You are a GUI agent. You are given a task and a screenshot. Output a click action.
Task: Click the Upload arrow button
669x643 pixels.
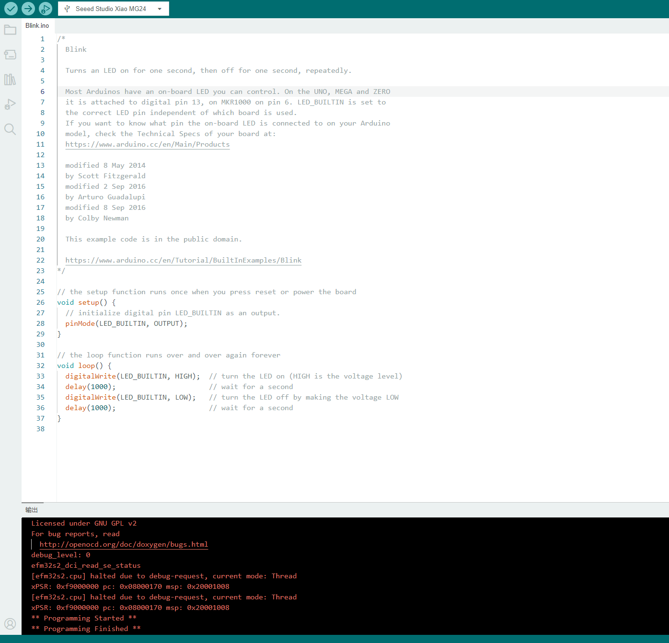tap(28, 9)
